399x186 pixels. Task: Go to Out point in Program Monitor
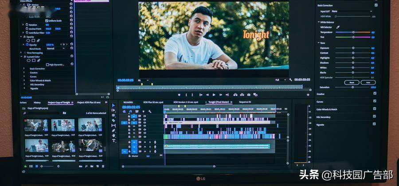tap(227, 95)
